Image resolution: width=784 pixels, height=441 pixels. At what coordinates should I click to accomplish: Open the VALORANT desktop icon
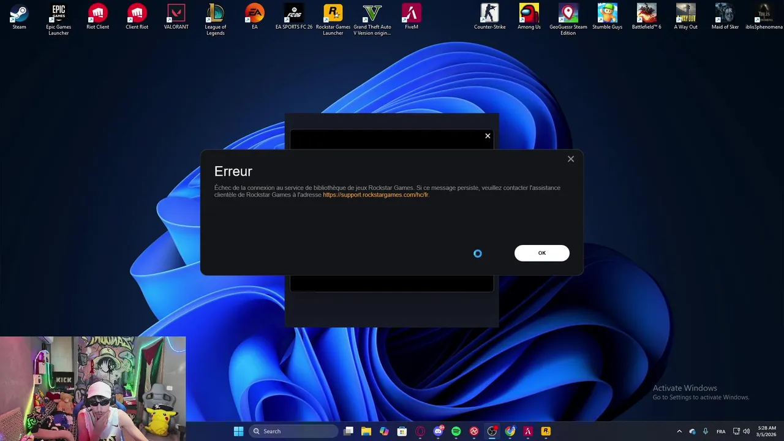tap(176, 17)
